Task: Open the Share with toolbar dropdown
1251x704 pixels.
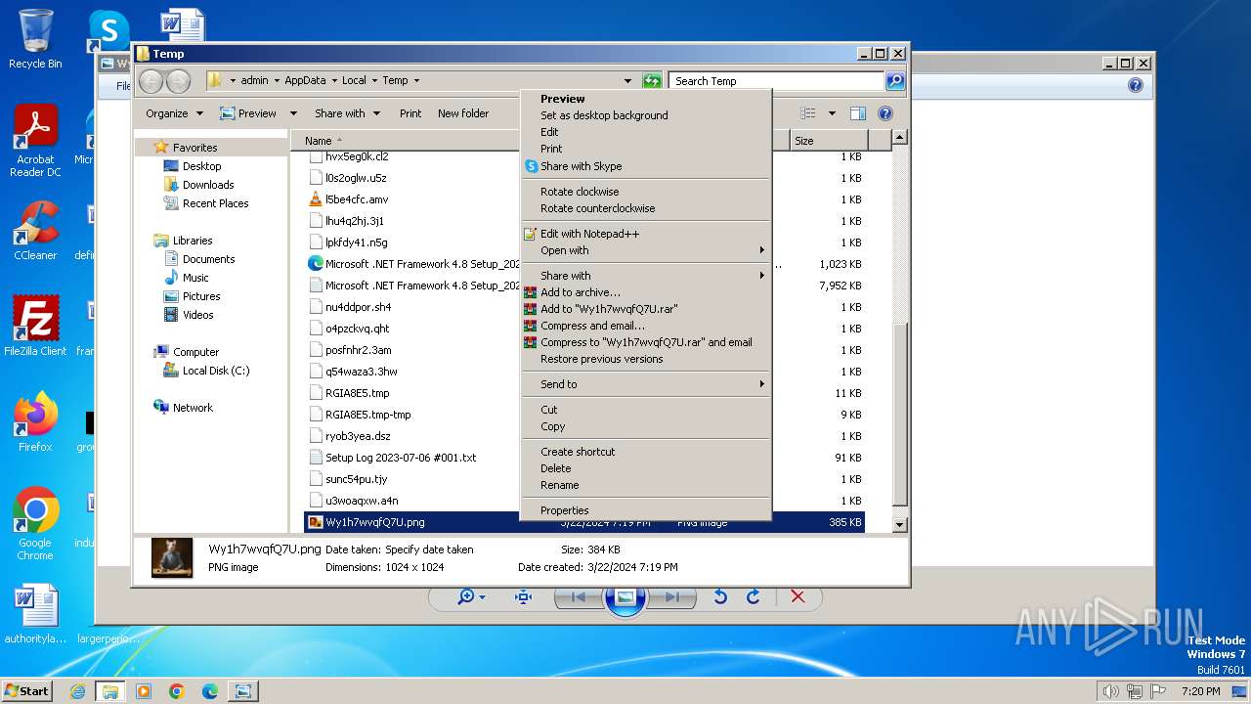Action: tap(346, 113)
